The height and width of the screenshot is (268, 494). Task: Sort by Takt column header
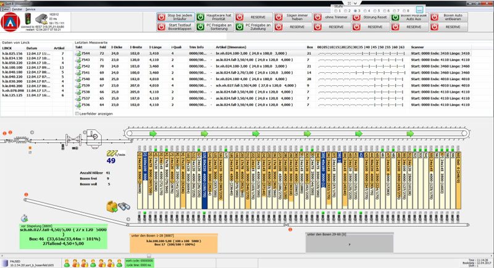point(78,46)
